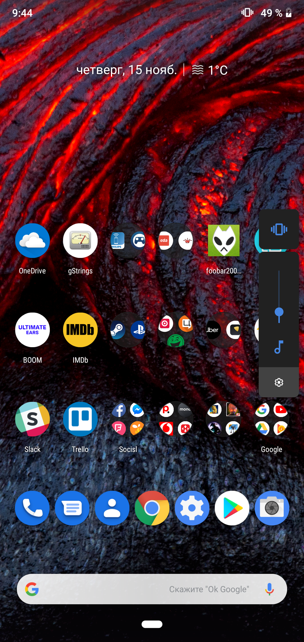Image resolution: width=304 pixels, height=642 pixels.
Task: Open the Philips and controller folder
Action: (128, 241)
